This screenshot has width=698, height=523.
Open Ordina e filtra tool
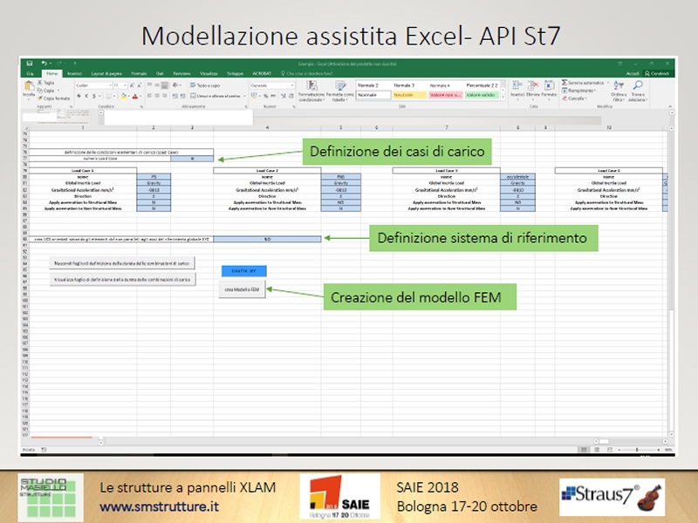point(619,91)
